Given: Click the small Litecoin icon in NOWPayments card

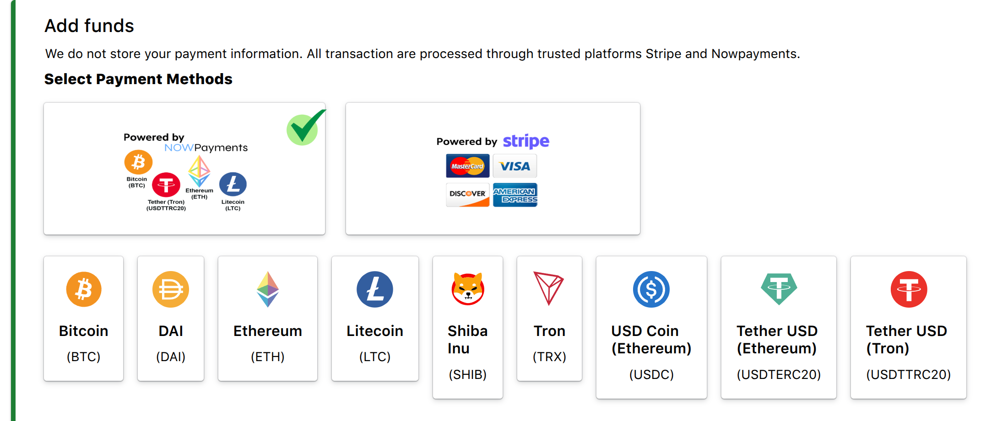Looking at the screenshot, I should click(233, 184).
